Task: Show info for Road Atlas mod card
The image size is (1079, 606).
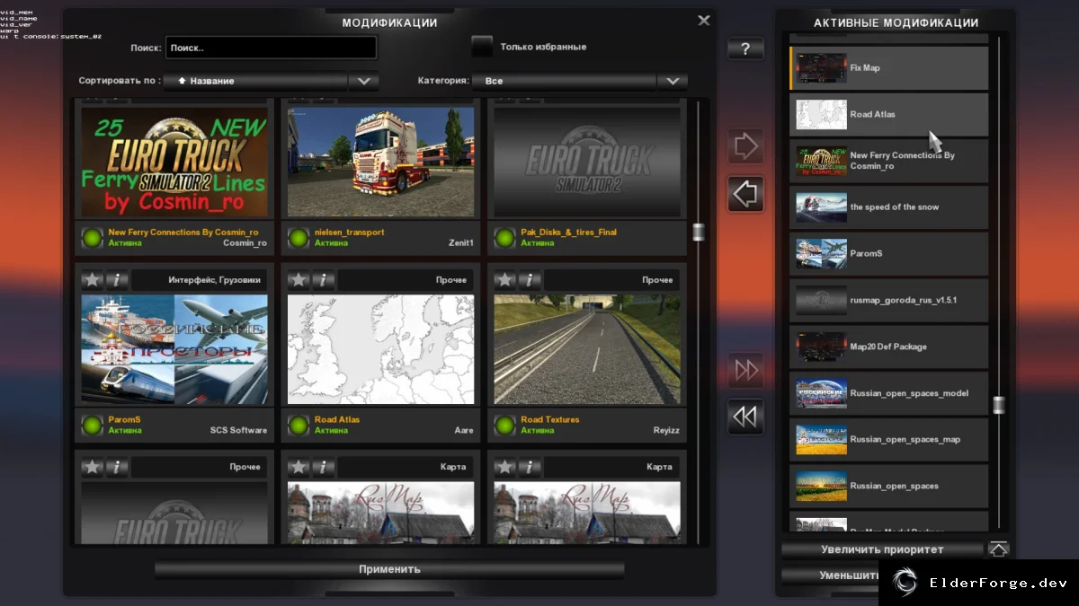Action: (x=324, y=280)
